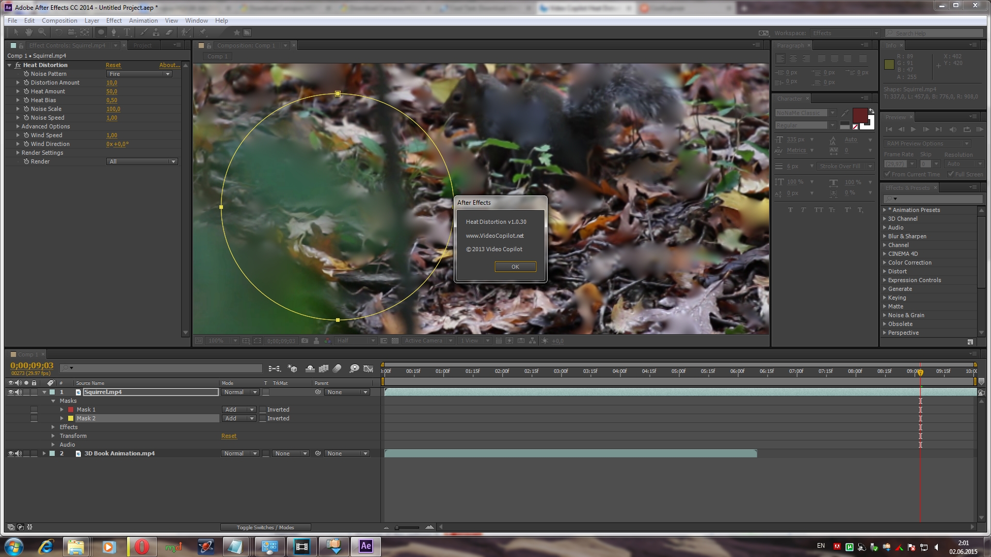
Task: Open the Graph Editor in timeline
Action: (369, 368)
